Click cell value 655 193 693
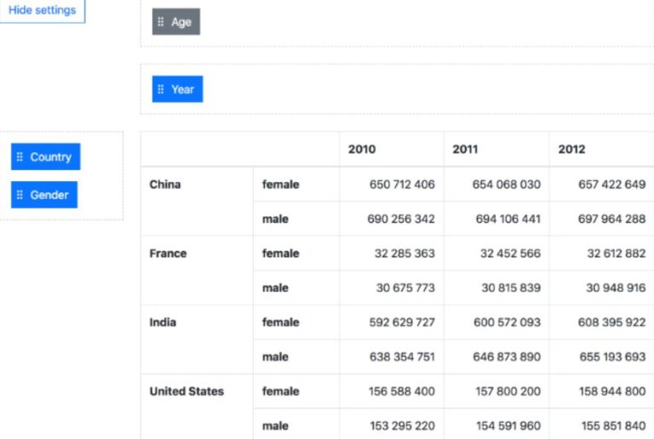 pos(613,356)
